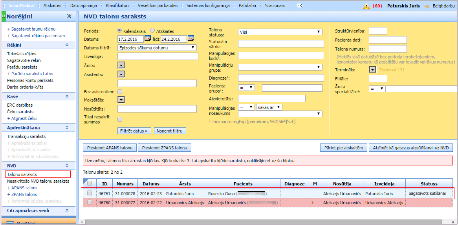458x225 pixels.
Task: Open the Talona statuss dropdown
Action: pos(280,32)
